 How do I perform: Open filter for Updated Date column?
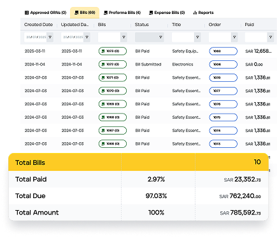coord(87,37)
